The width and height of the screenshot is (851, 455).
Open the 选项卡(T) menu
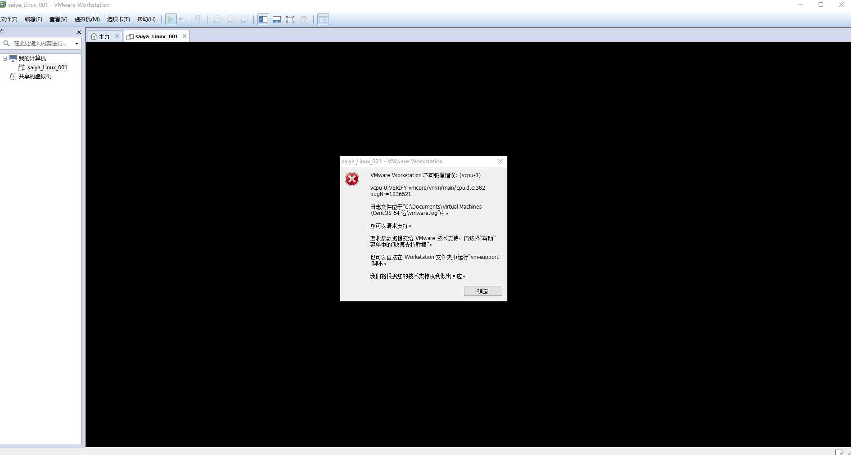point(118,19)
